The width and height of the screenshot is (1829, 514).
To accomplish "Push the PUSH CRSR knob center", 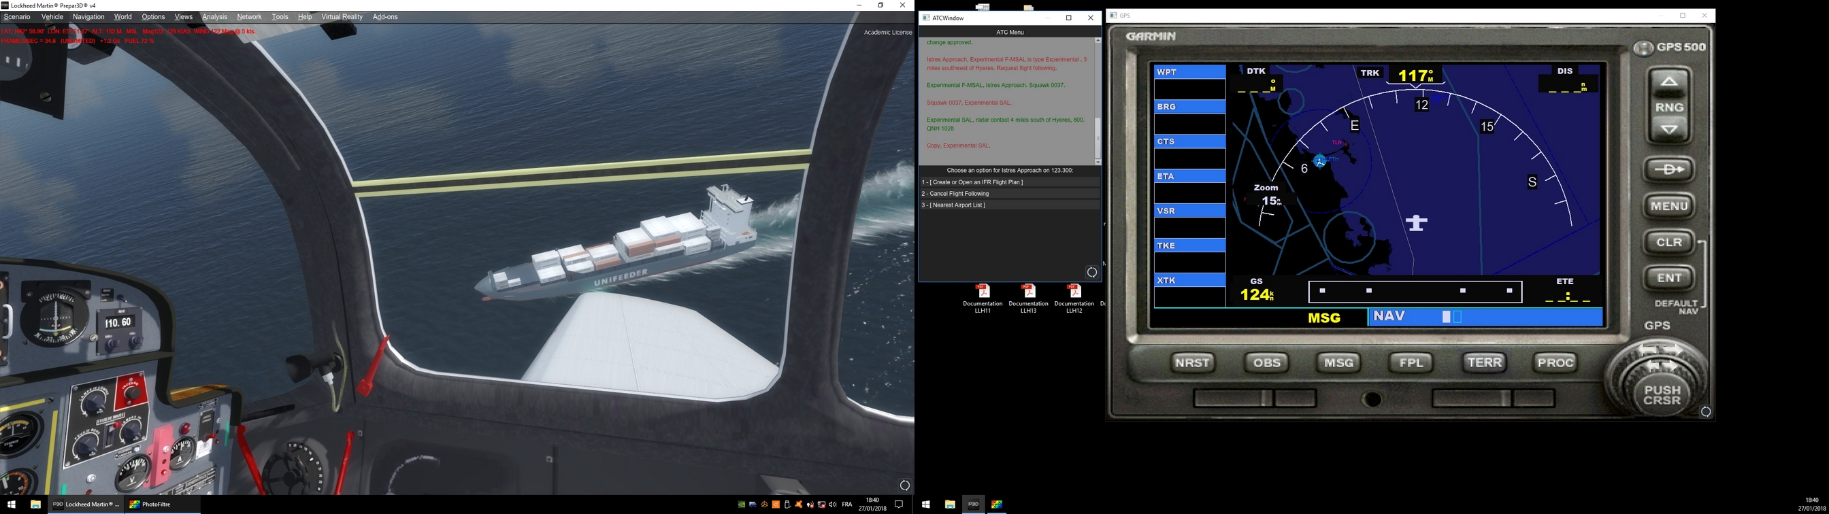I will point(1662,395).
